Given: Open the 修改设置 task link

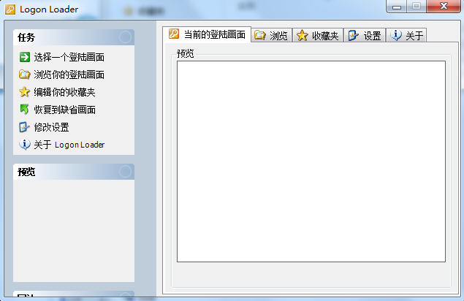Looking at the screenshot, I should [51, 127].
